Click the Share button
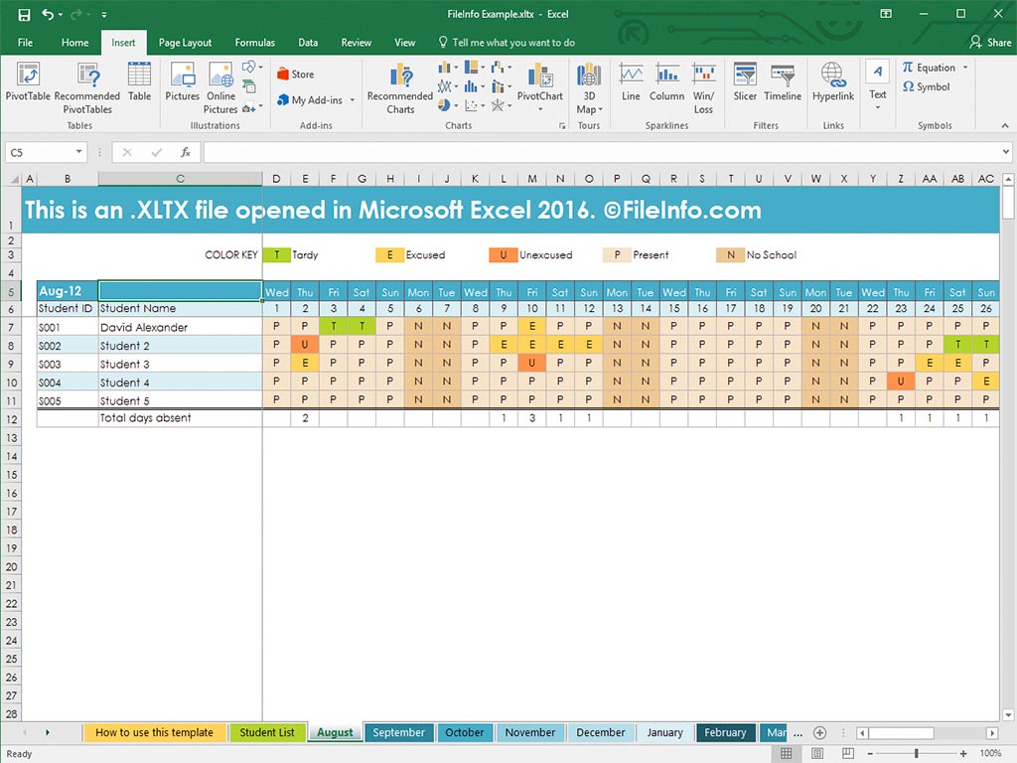Image resolution: width=1017 pixels, height=763 pixels. pyautogui.click(x=990, y=43)
